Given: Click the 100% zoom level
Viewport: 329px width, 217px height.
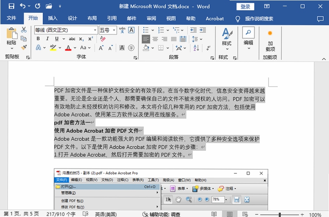Looking at the screenshot, I should [315, 215].
